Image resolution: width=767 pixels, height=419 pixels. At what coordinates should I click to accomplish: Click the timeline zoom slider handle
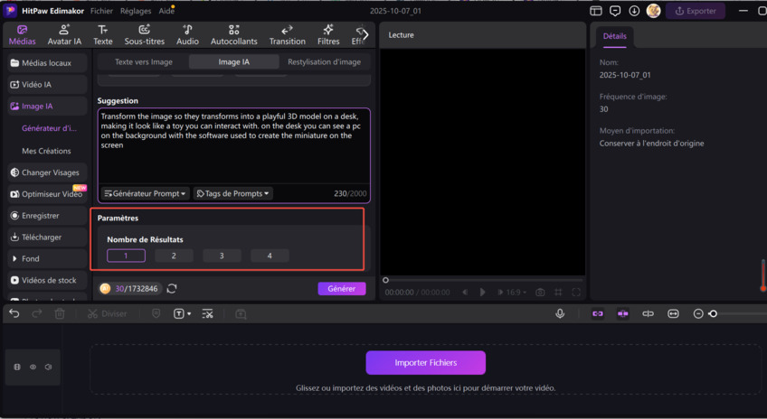point(713,313)
